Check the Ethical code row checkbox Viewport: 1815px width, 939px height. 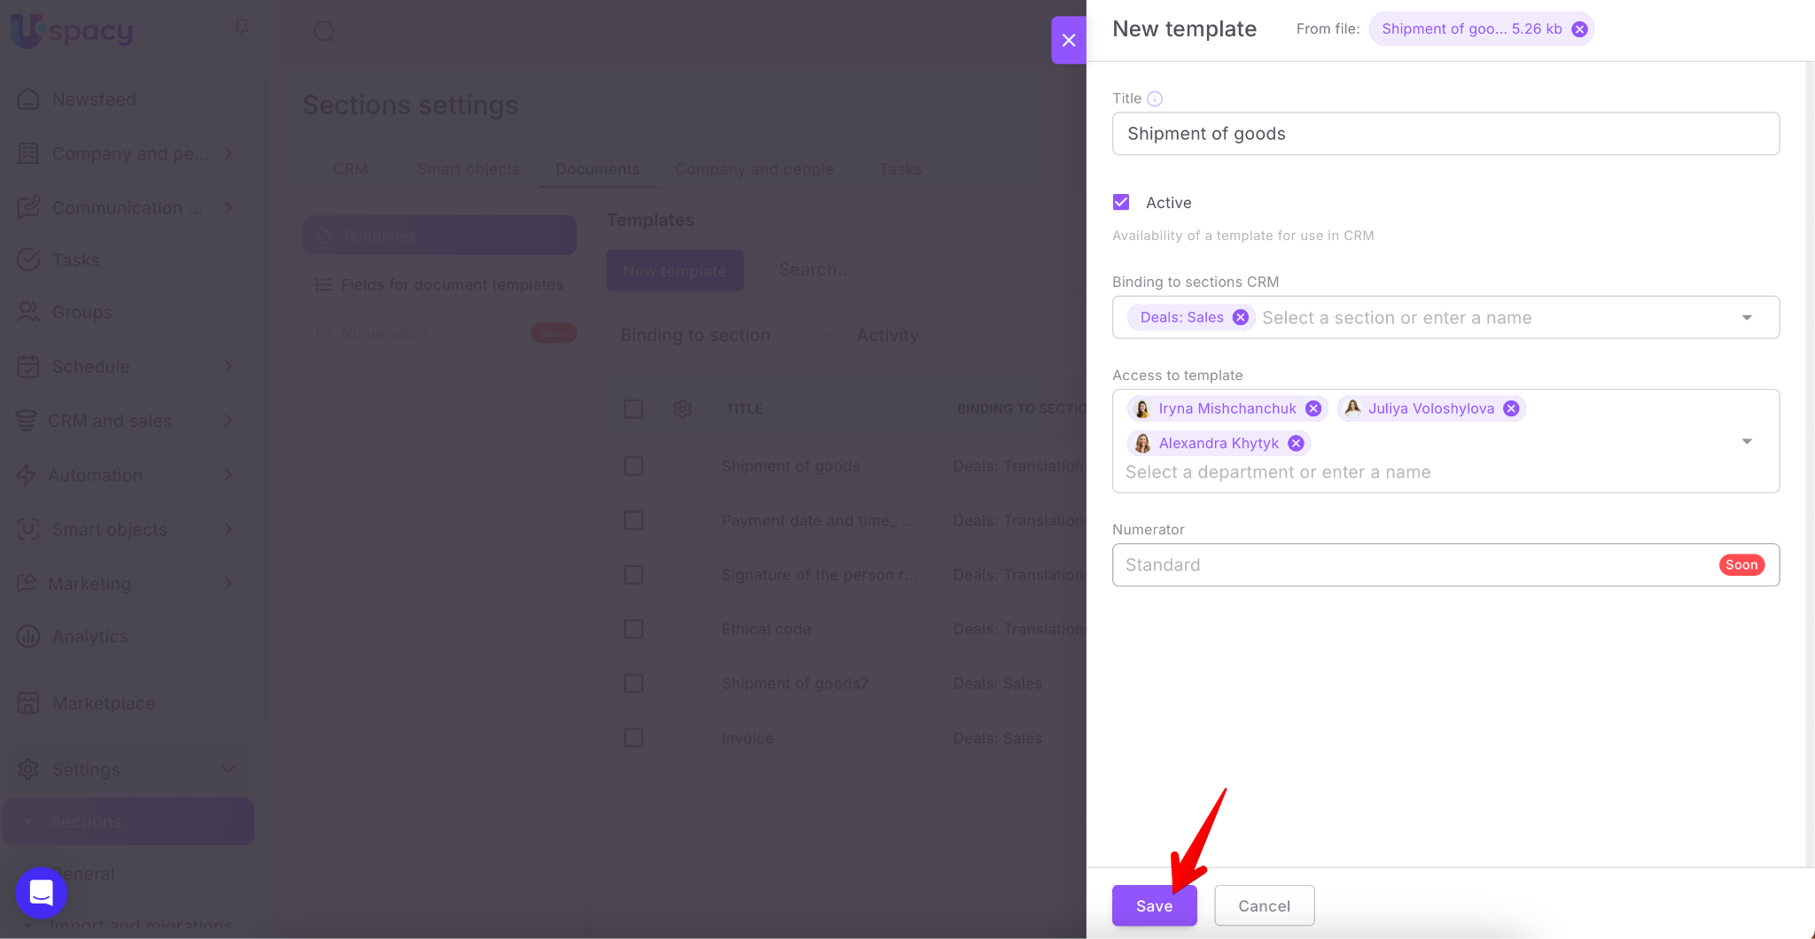click(634, 629)
